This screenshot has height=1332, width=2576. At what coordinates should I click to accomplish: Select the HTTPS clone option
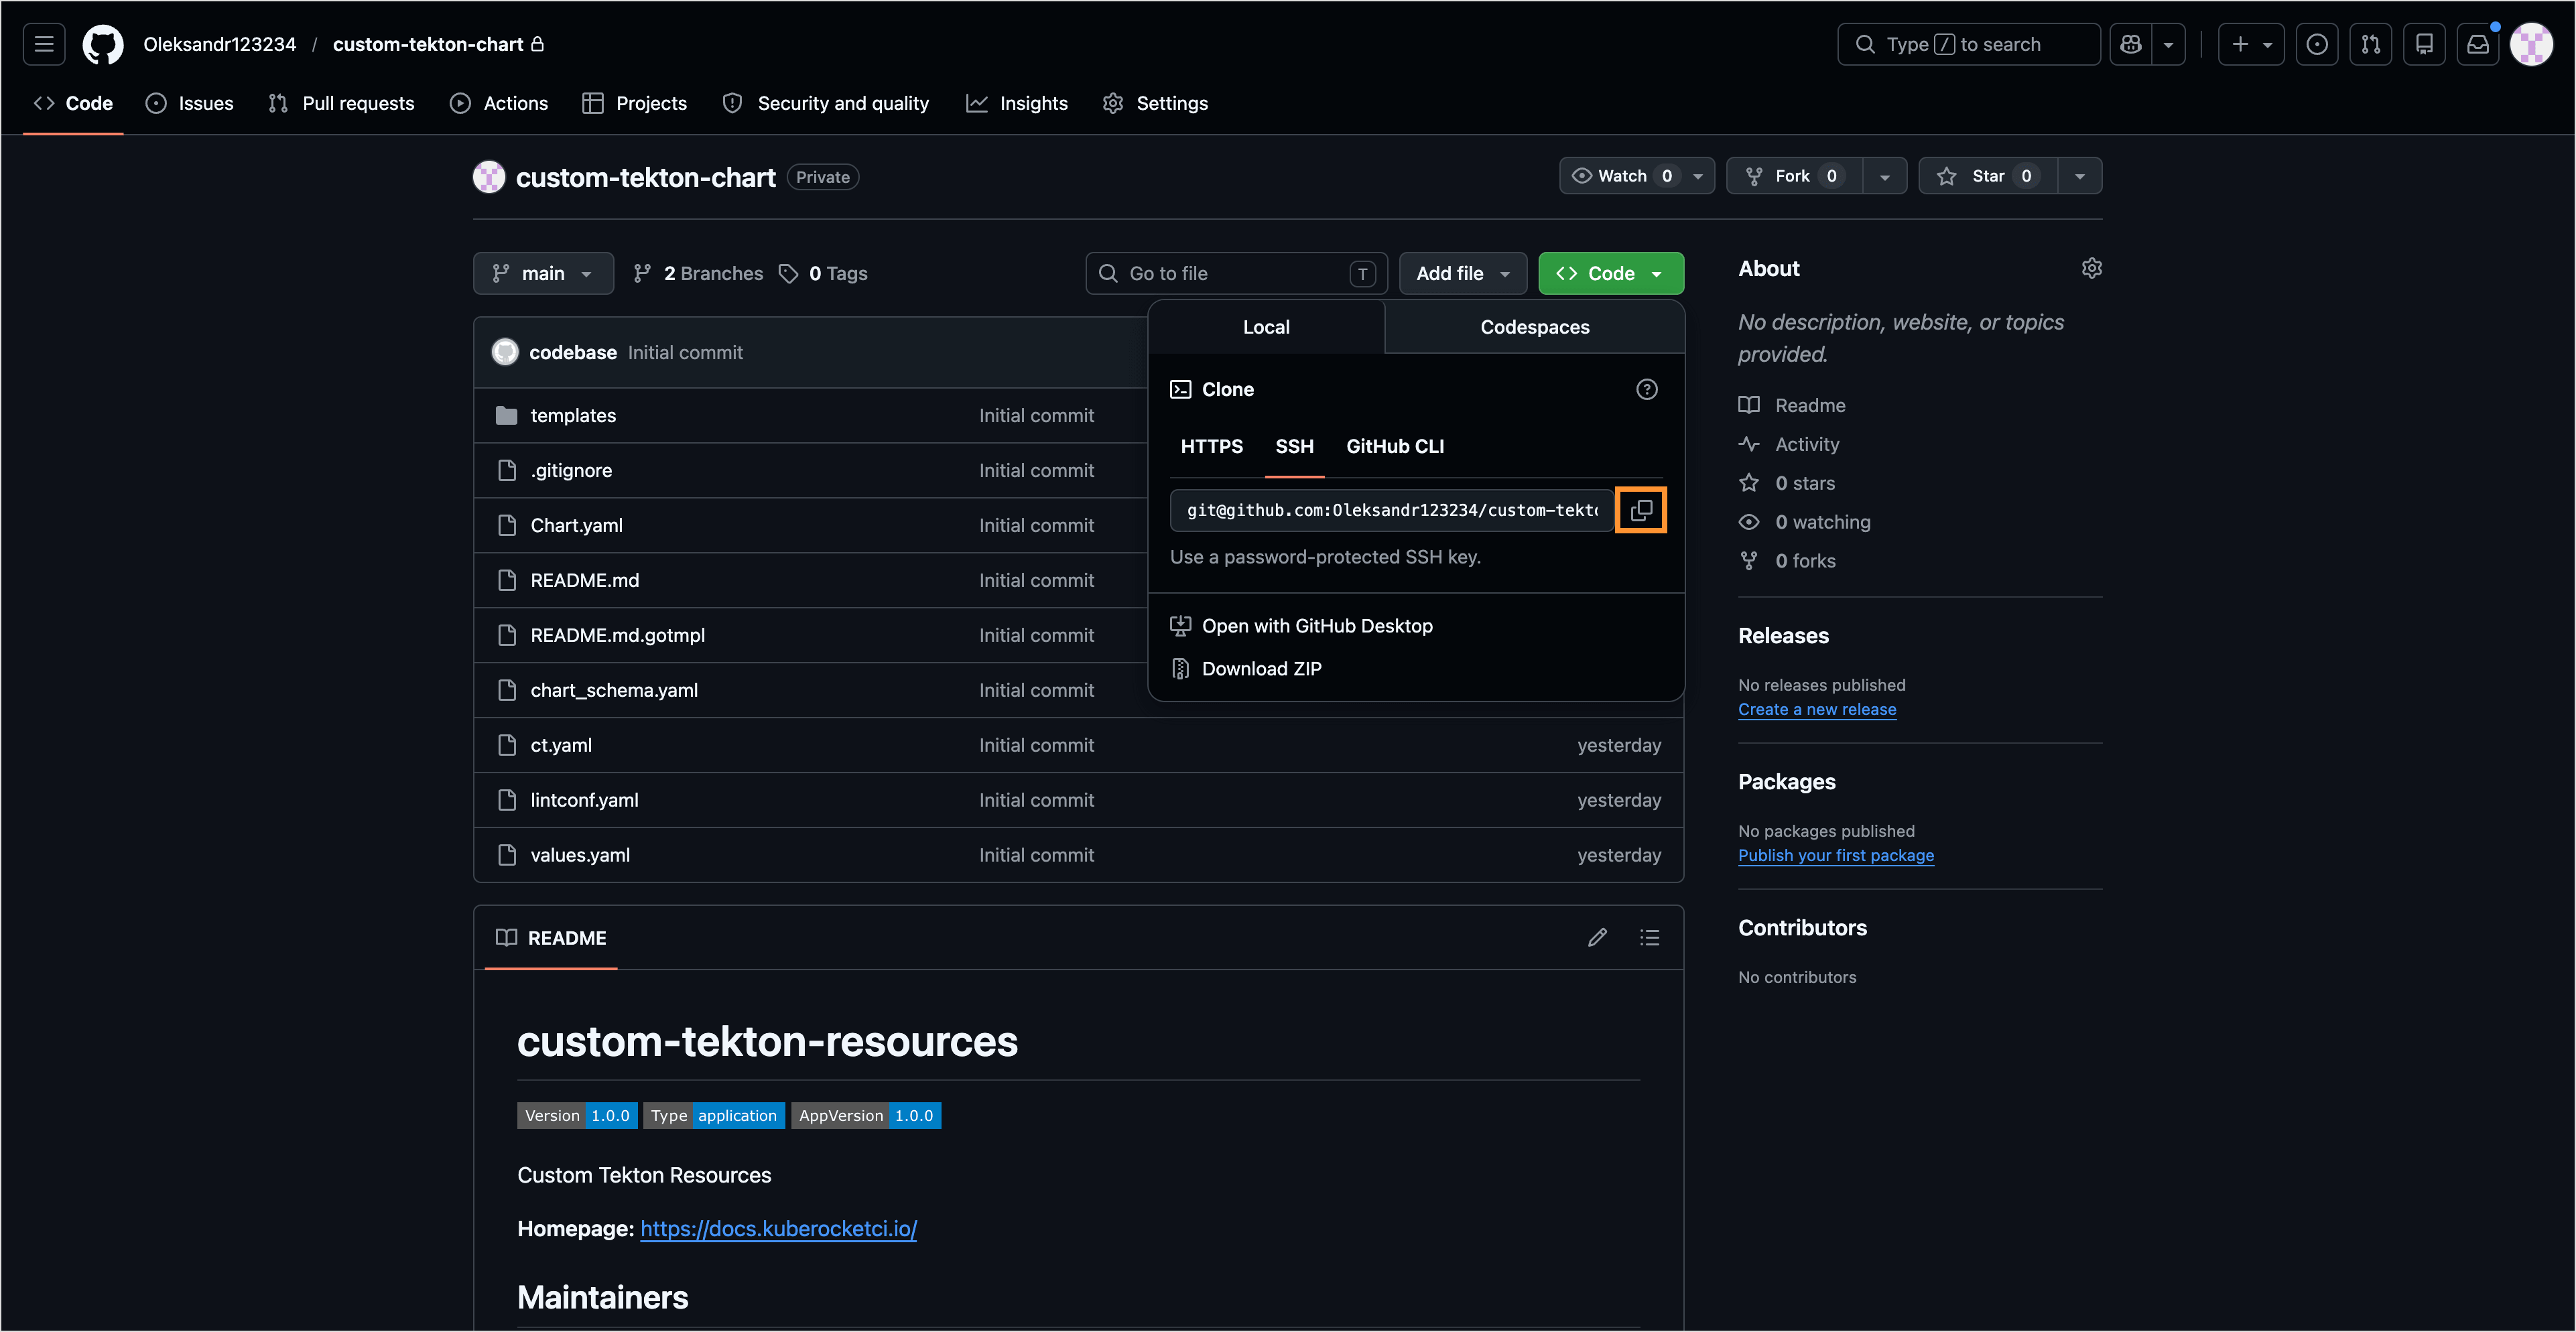pyautogui.click(x=1212, y=446)
